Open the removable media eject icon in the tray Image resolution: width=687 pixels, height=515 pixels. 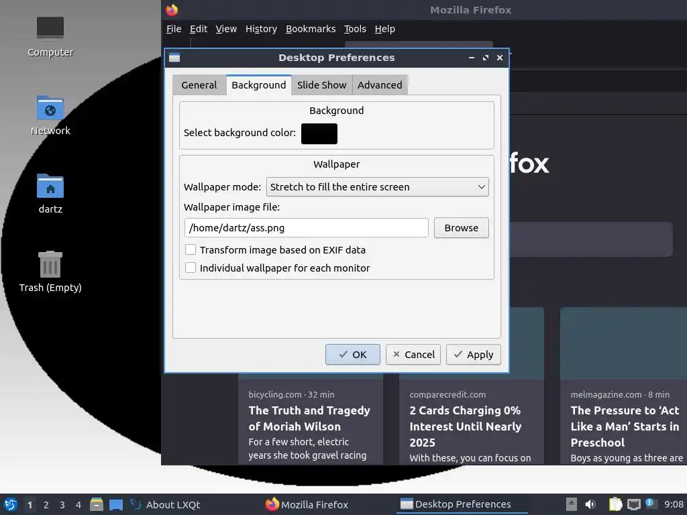pos(572,504)
